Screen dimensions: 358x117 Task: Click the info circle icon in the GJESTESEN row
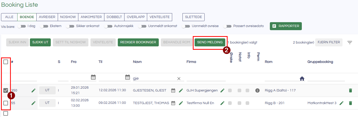click(257, 90)
